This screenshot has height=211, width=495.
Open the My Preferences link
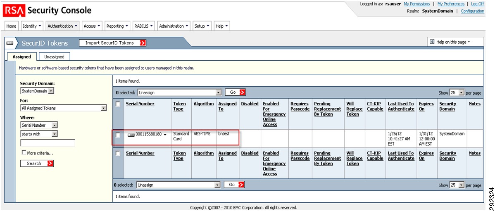(x=451, y=4)
